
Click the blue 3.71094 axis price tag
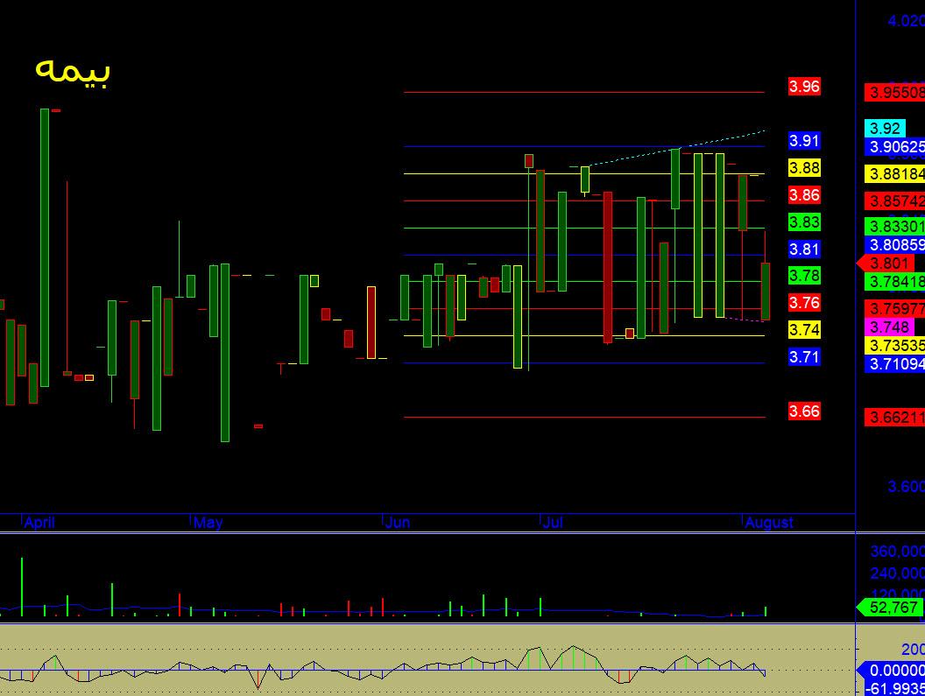(x=895, y=364)
